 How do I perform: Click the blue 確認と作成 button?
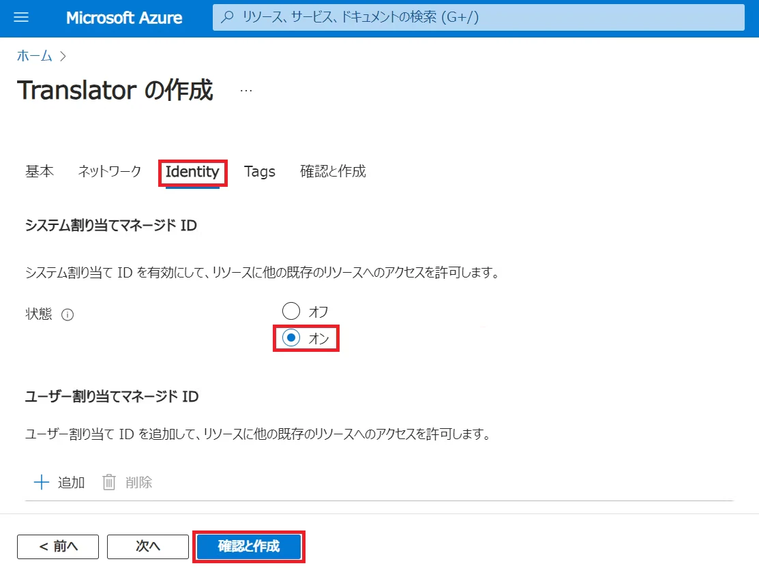tap(249, 547)
